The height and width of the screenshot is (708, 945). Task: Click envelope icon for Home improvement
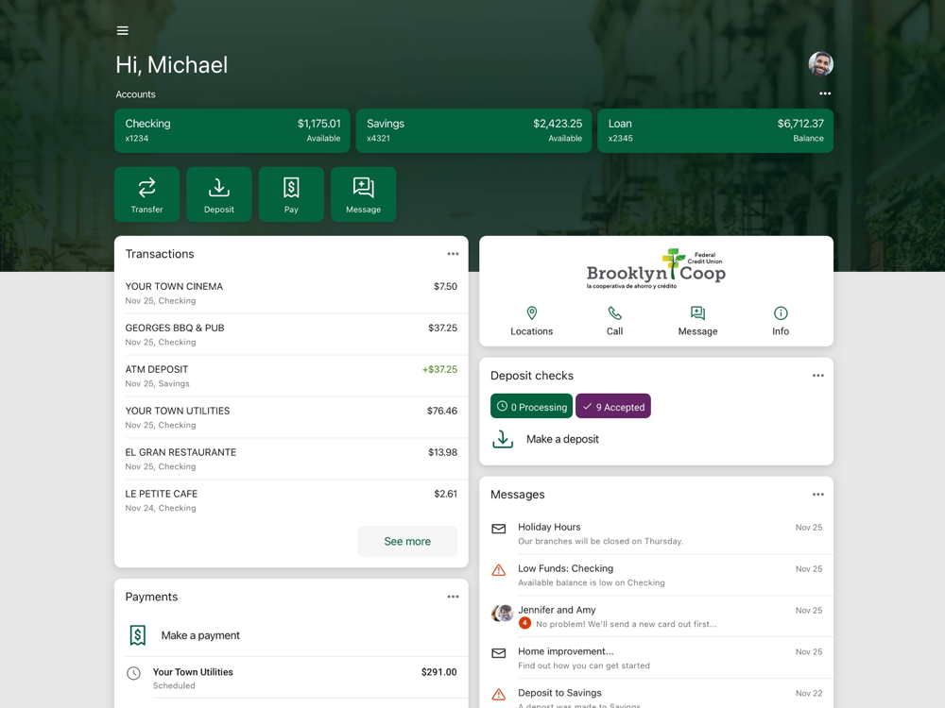[x=498, y=653]
